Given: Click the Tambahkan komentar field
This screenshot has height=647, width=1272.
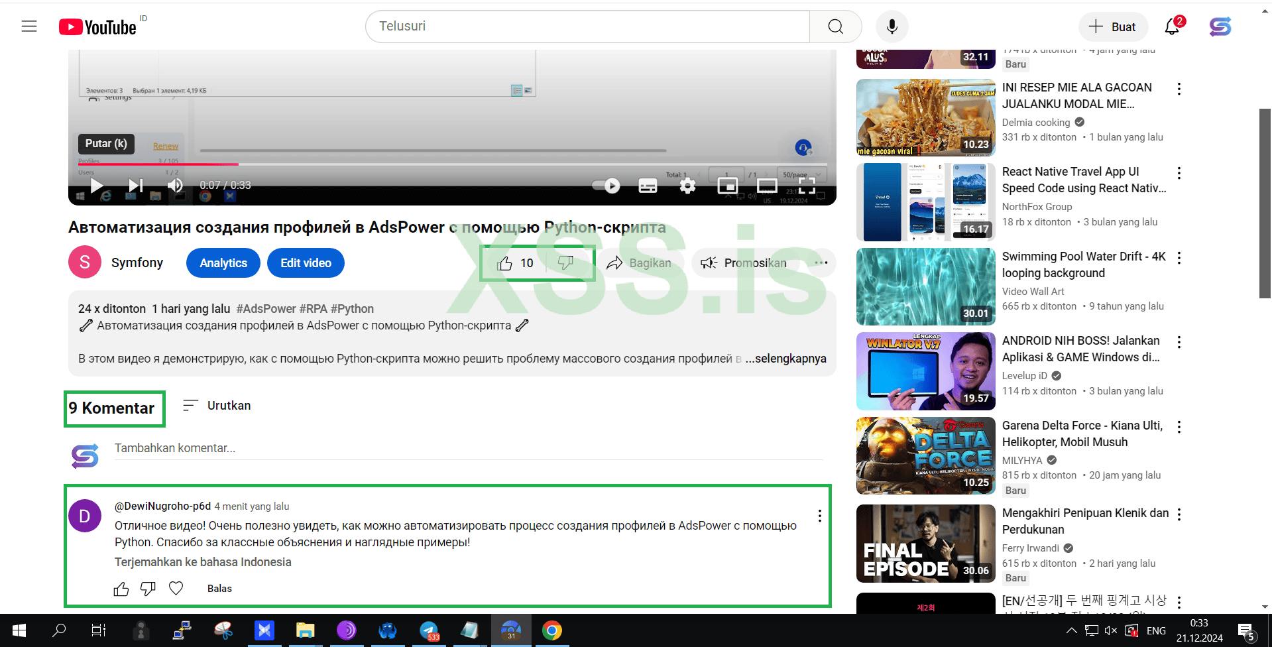Looking at the screenshot, I should pyautogui.click(x=469, y=448).
